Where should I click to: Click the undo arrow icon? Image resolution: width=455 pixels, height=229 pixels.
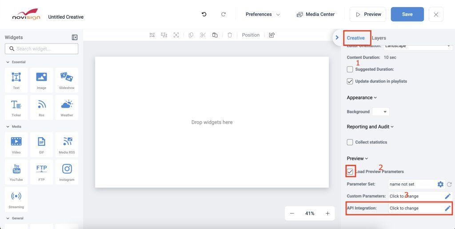point(204,14)
